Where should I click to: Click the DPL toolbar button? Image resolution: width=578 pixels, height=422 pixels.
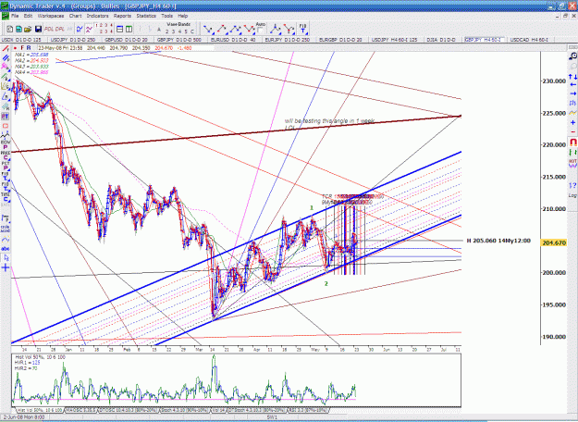click(60, 29)
